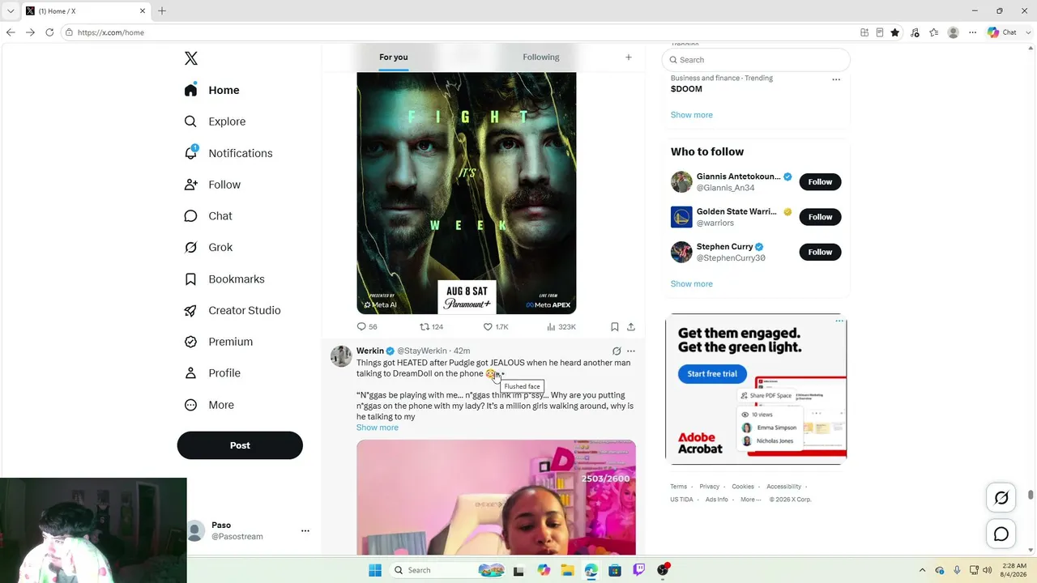Open the floating Grok button
The width and height of the screenshot is (1037, 583).
coord(1001,498)
